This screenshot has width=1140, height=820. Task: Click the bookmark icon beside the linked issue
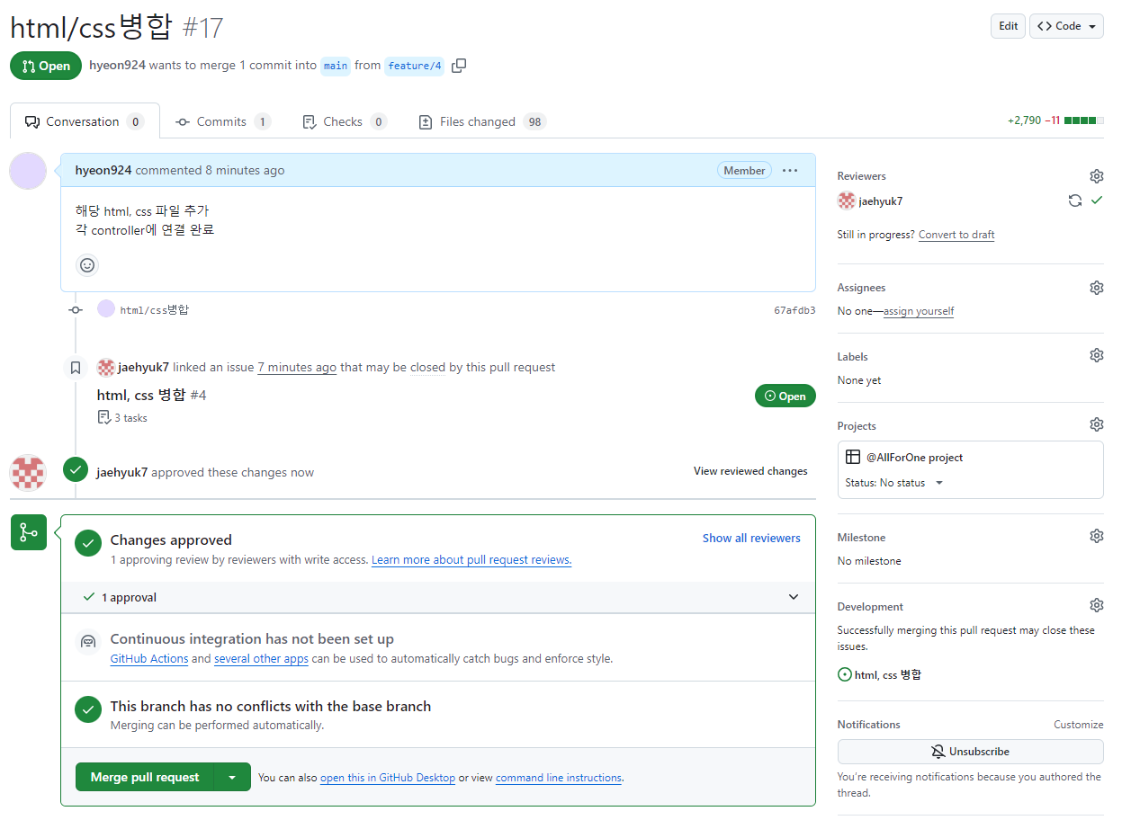[x=76, y=367]
